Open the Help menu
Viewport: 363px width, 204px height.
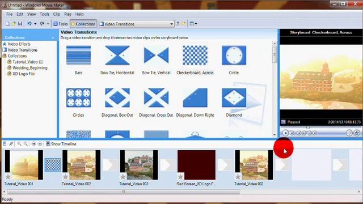[79, 14]
